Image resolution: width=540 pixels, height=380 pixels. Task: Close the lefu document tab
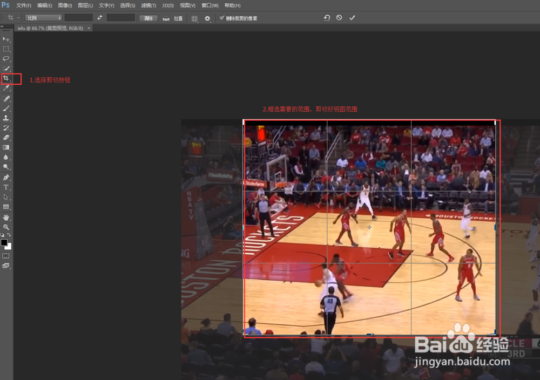click(x=89, y=28)
